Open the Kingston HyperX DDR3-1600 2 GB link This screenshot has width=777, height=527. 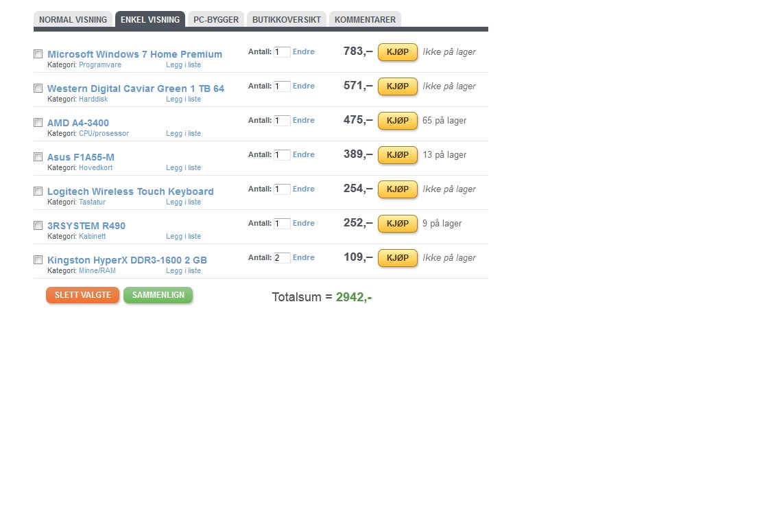[127, 260]
